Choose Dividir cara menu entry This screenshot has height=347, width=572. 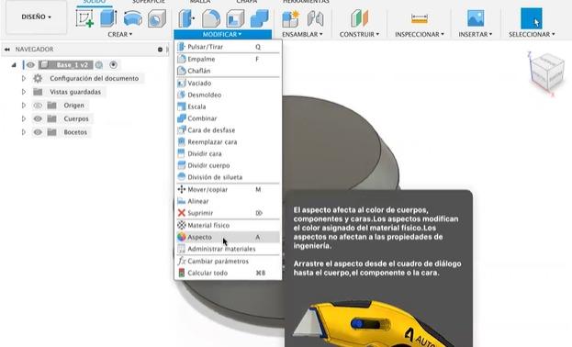click(228, 153)
